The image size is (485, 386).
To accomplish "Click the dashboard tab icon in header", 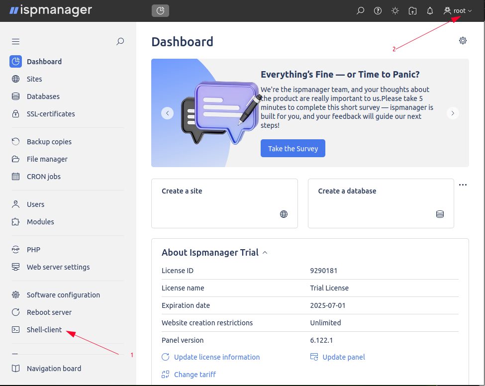I will (x=160, y=10).
